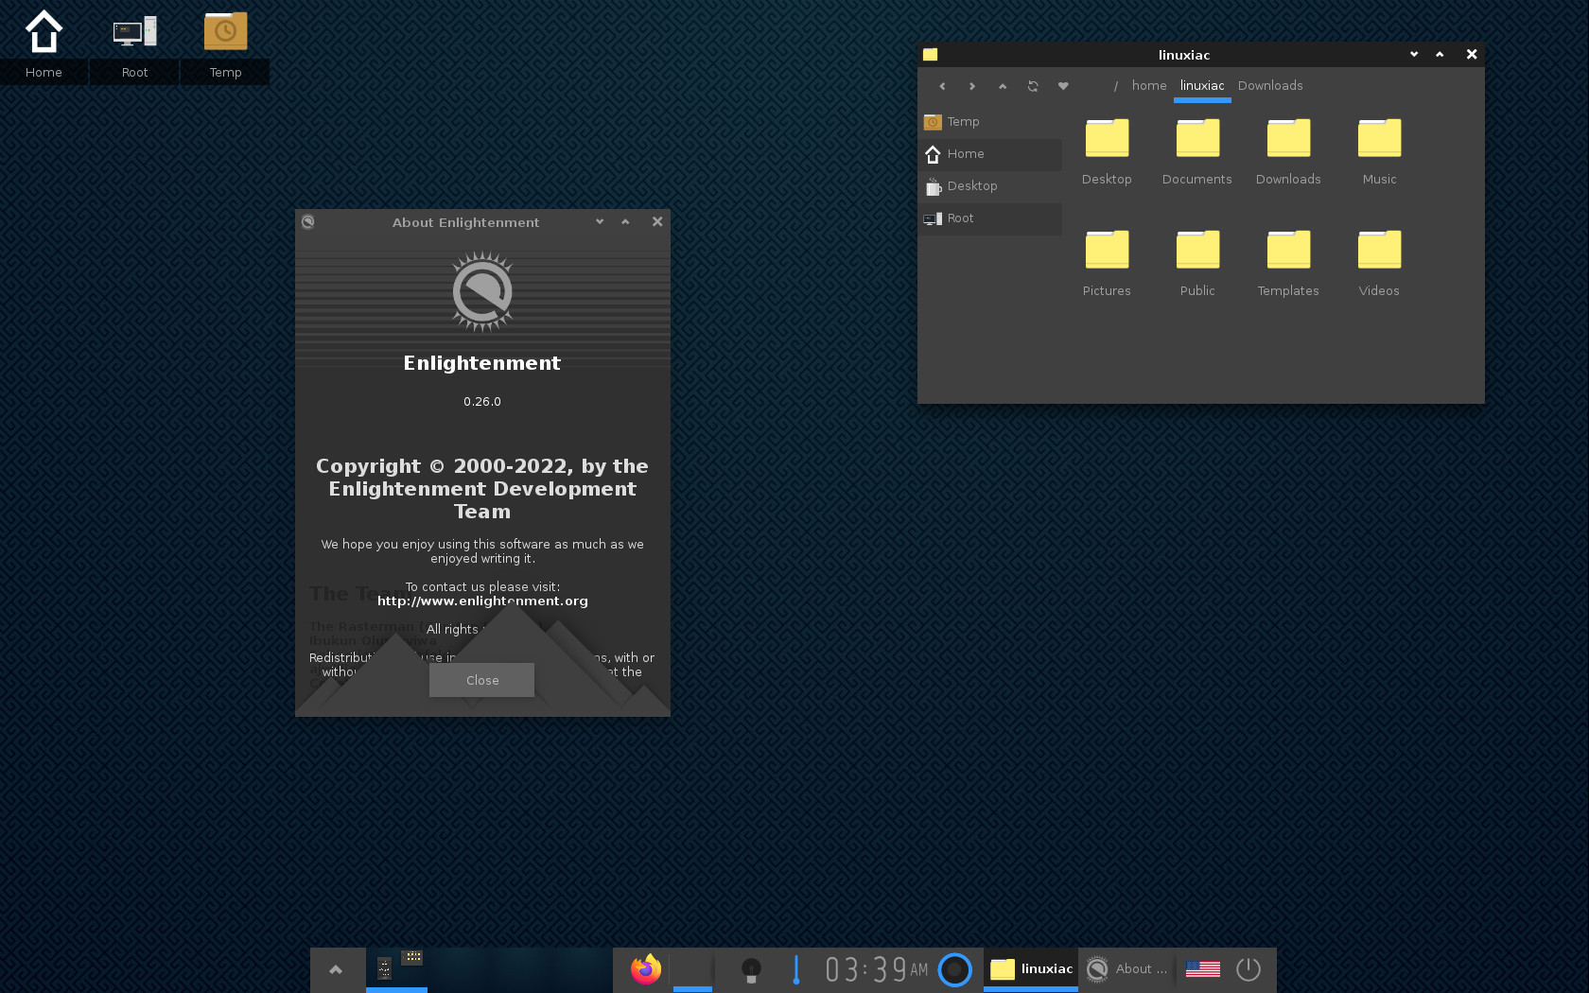Select the Downloads folder icon
The image size is (1589, 993).
pos(1288,138)
